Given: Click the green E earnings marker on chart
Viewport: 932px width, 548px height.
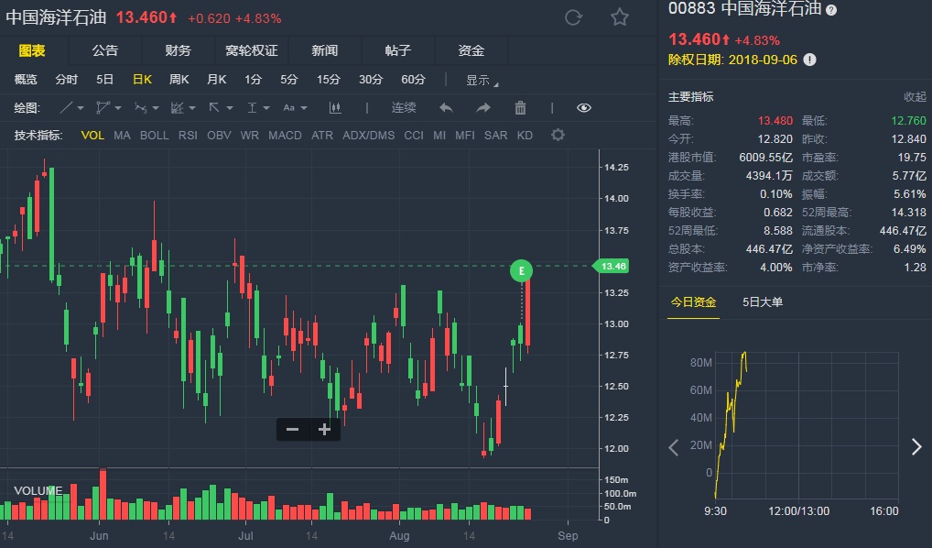Looking at the screenshot, I should 521,270.
